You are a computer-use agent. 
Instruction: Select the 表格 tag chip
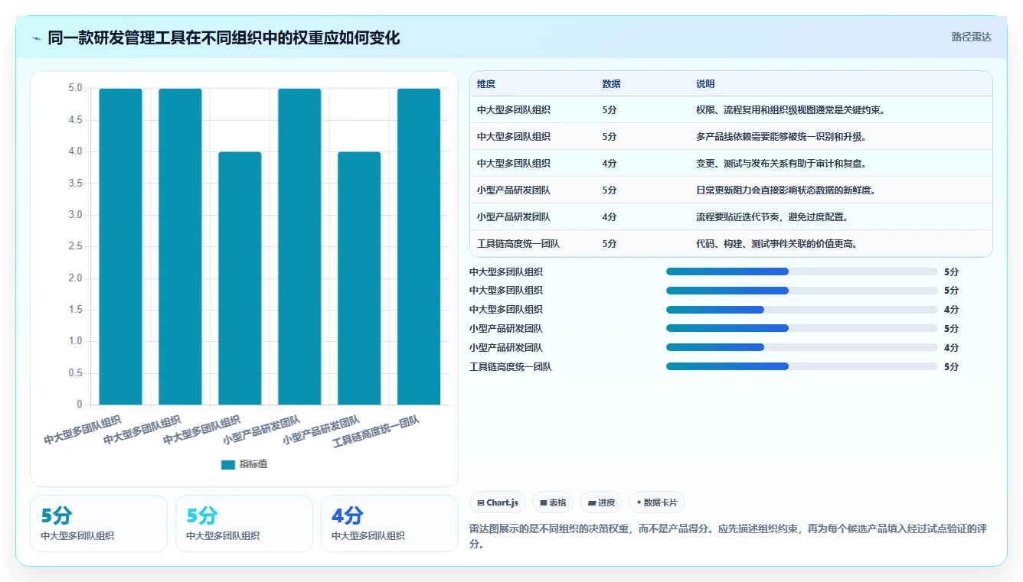pos(553,502)
